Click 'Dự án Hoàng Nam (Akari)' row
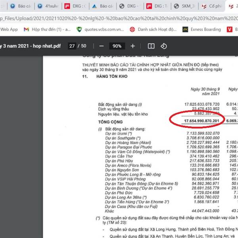This screenshot has width=238, height=238. pos(128,143)
